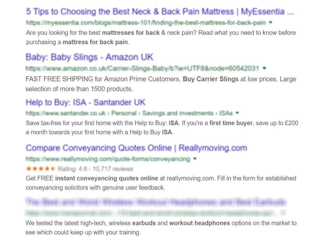Screen dimensions: 323x242
Task: Open the dropdown arrow next to the Amazon URL
Action: pyautogui.click(x=264, y=68)
